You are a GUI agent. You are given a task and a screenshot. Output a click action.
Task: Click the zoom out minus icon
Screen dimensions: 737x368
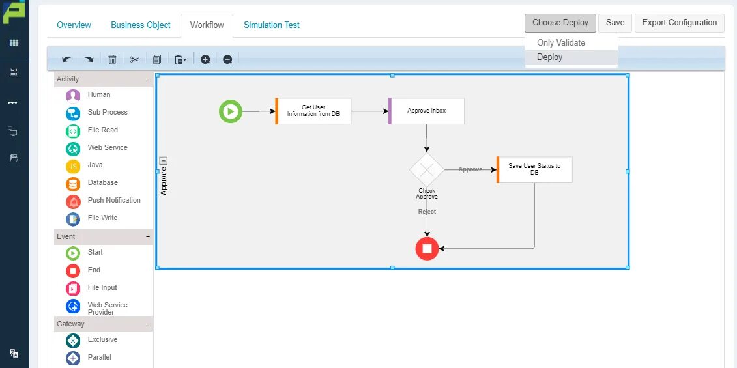pyautogui.click(x=227, y=59)
